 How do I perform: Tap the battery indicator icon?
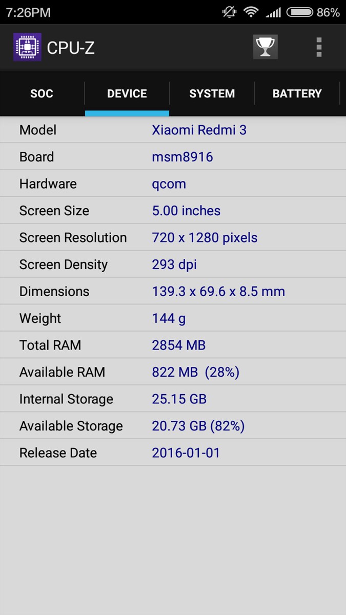click(x=299, y=12)
